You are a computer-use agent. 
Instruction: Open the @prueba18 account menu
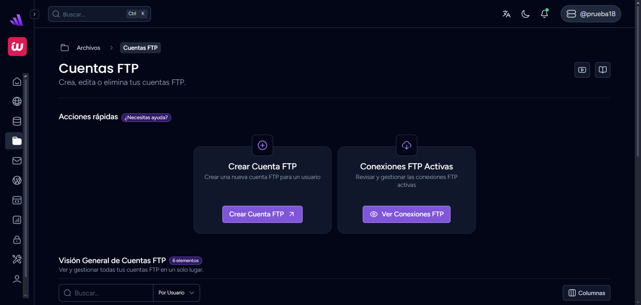591,14
